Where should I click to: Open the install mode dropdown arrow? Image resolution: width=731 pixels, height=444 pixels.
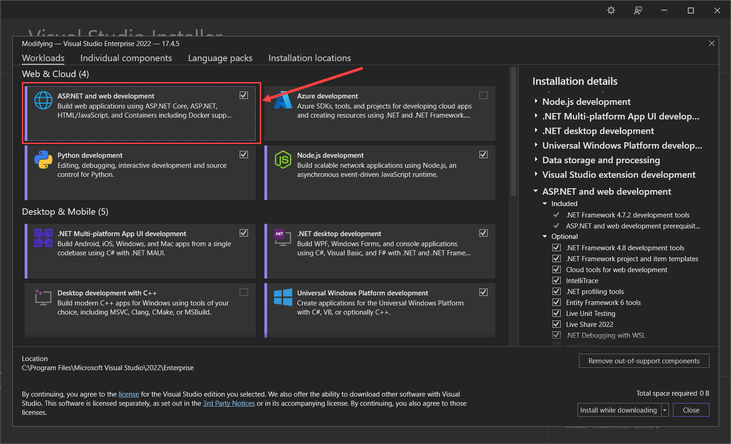pos(665,410)
